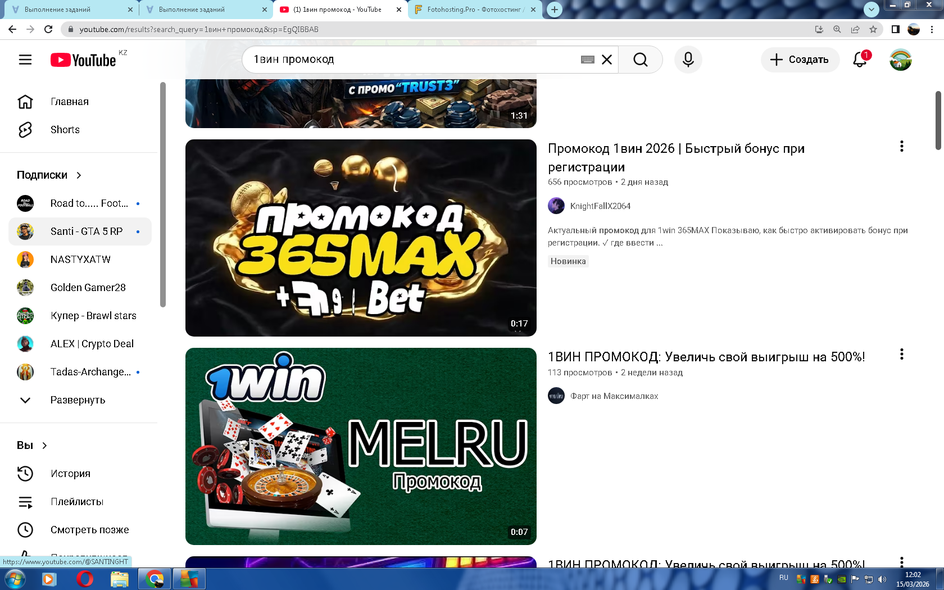The width and height of the screenshot is (944, 590).
Task: Open the 'ALEX | Crypto Deal' subscription
Action: coord(80,344)
